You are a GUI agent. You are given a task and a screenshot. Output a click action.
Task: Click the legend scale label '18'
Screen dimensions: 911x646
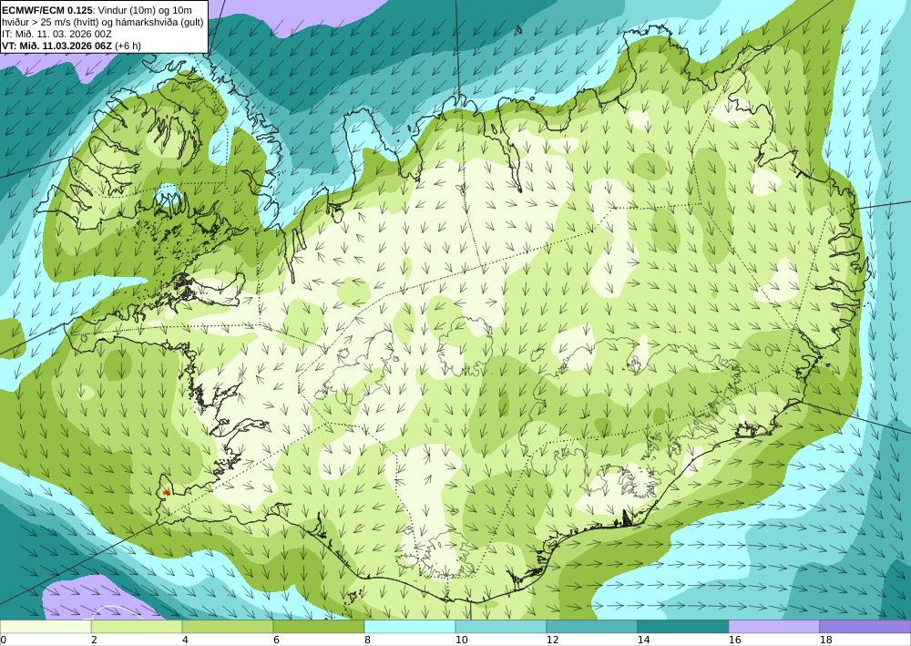click(825, 640)
